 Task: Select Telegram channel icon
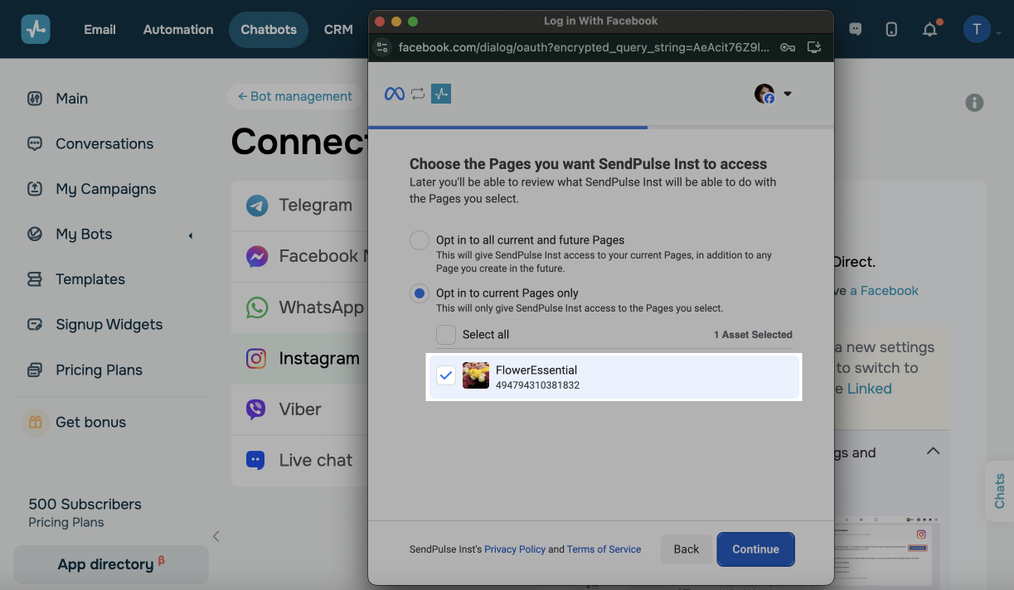click(257, 206)
